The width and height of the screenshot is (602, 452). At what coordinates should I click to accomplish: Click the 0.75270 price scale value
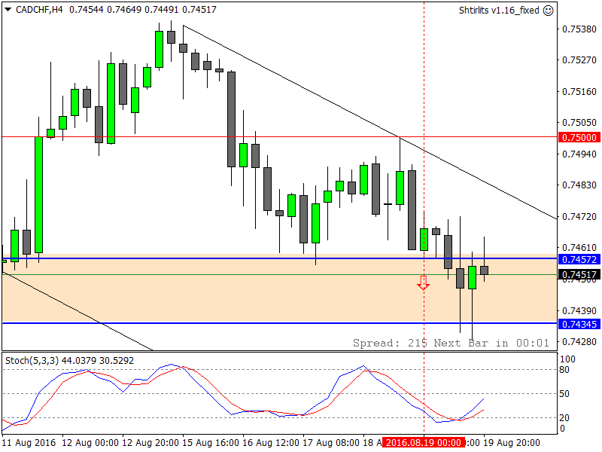click(579, 60)
